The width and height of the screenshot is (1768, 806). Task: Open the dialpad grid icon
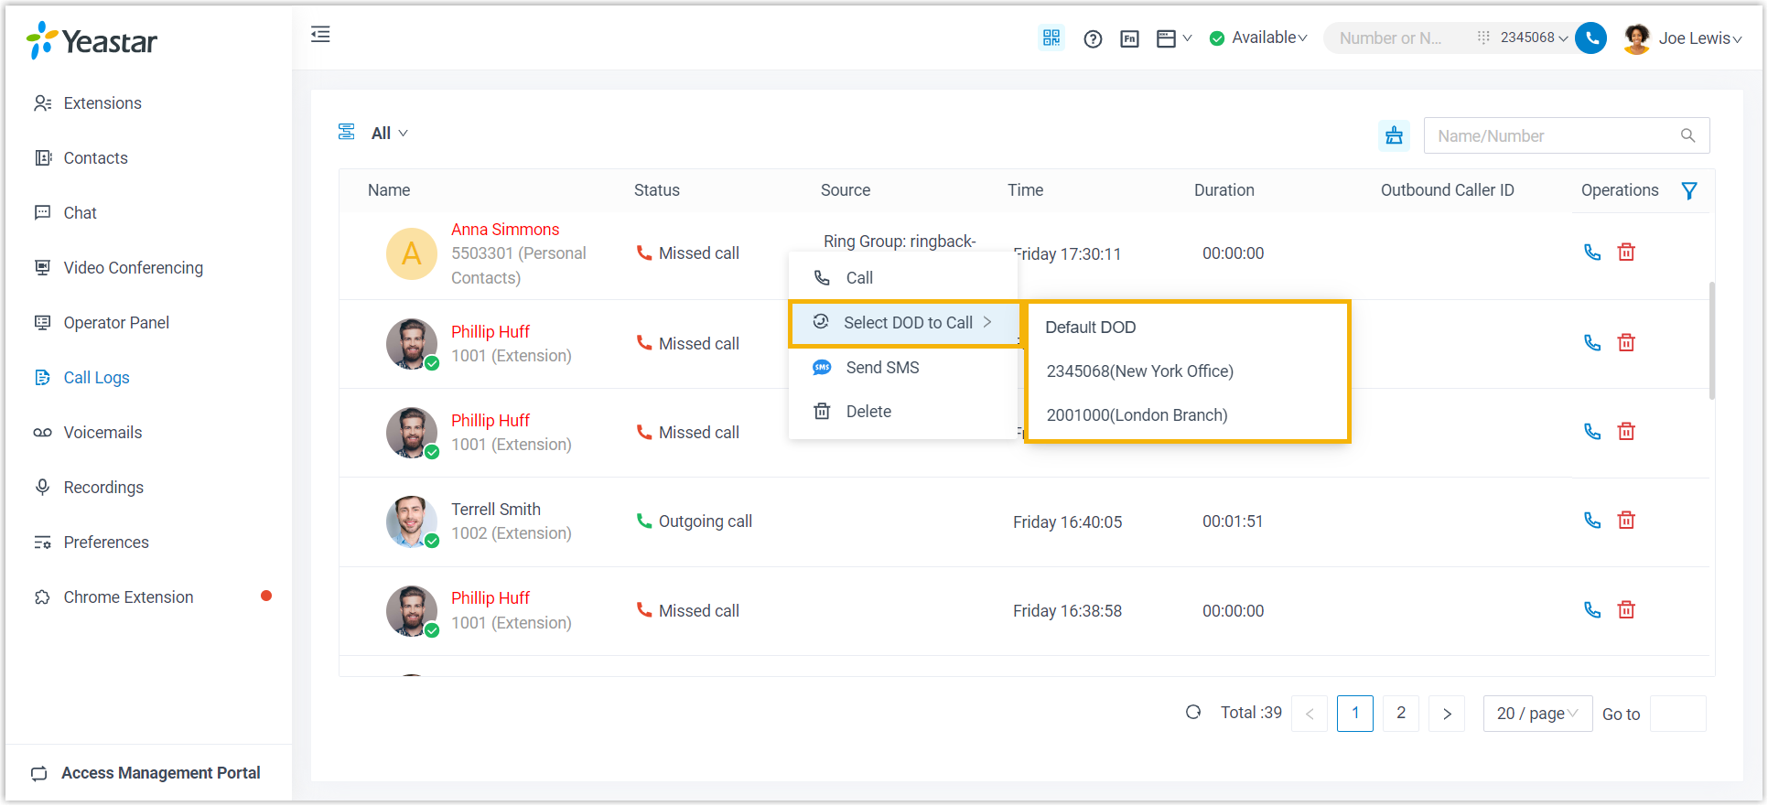1482,38
